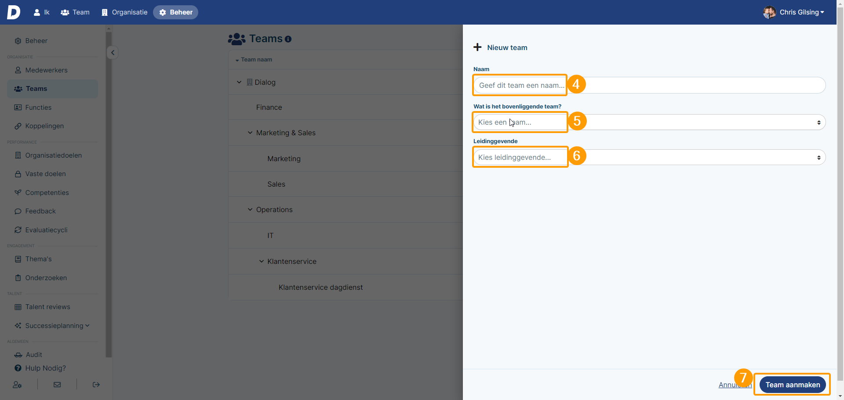Viewport: 844px width, 400px height.
Task: Go to Organisatiedoelen
Action: pyautogui.click(x=53, y=155)
